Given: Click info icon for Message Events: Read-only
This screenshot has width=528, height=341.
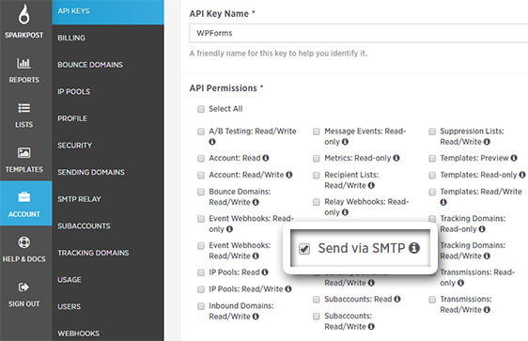Looking at the screenshot, I should [x=345, y=142].
